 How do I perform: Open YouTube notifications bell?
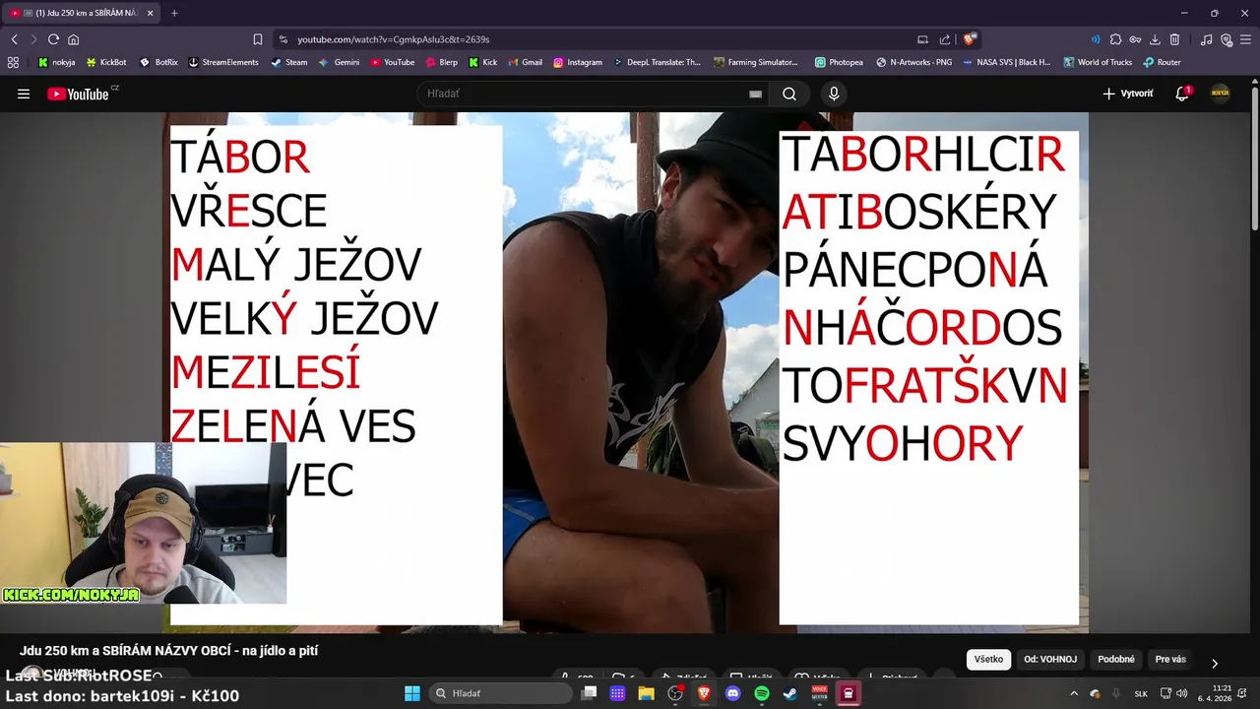click(x=1182, y=94)
